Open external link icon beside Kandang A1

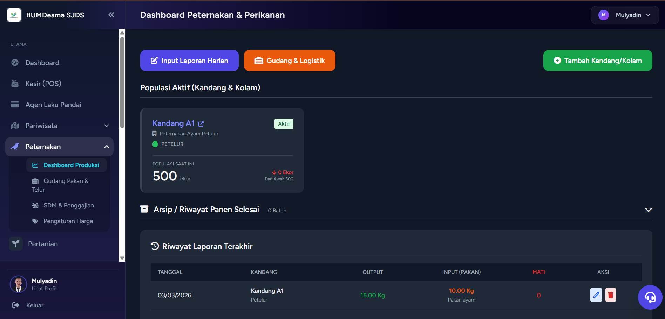[201, 124]
